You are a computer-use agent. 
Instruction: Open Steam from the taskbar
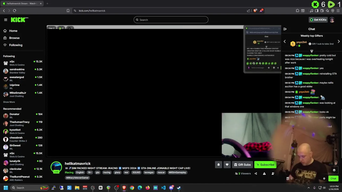(179, 188)
